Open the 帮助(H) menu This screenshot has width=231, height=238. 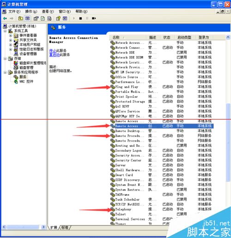(x=81, y=12)
